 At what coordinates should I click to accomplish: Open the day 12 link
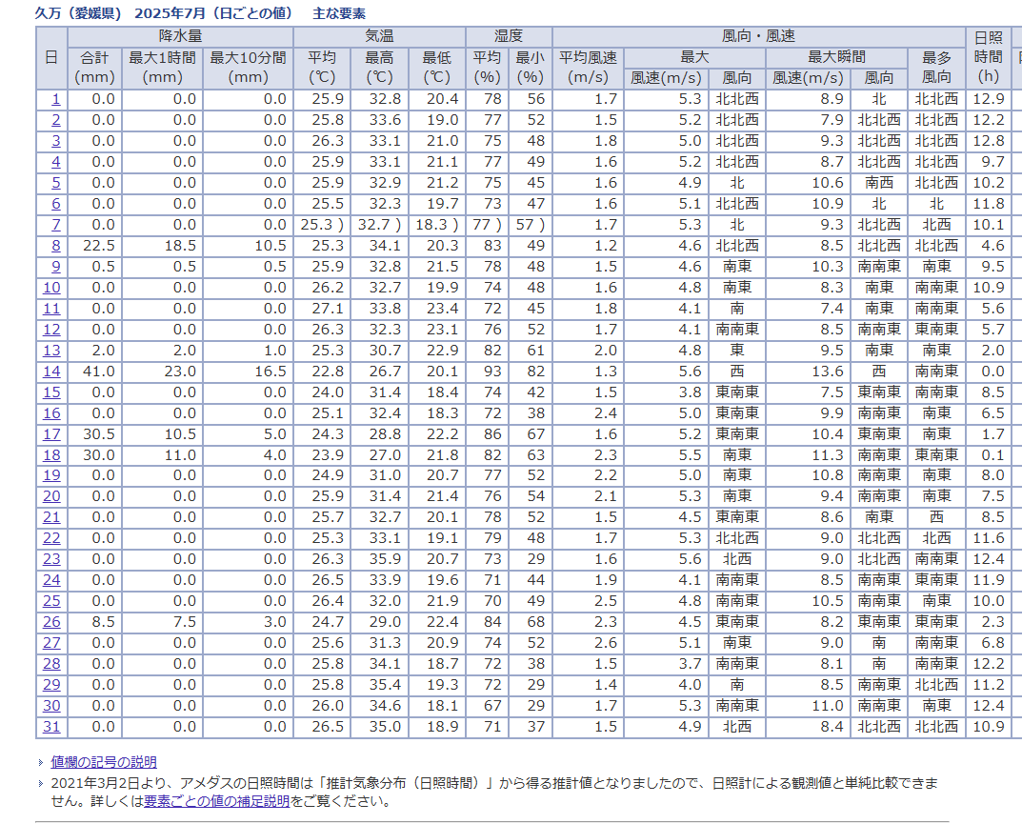point(51,330)
